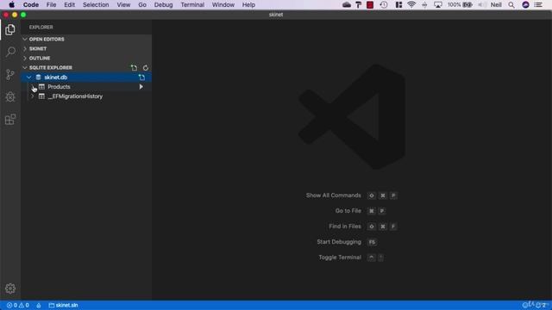Open the Explorer view in activity bar
The width and height of the screenshot is (552, 310).
coord(10,29)
